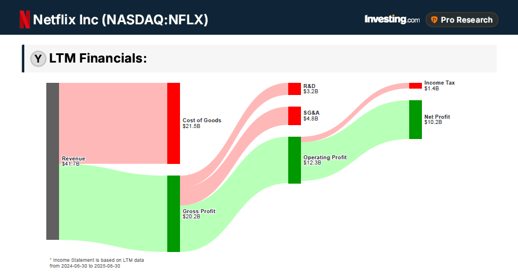
Task: Select the red SG&A node bar
Action: [295, 116]
